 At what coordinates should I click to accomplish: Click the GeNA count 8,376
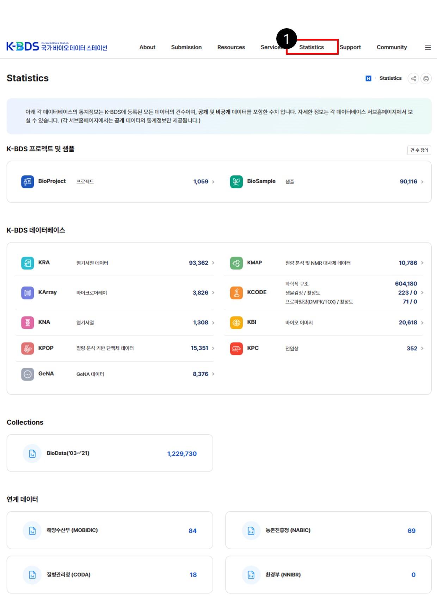(200, 374)
